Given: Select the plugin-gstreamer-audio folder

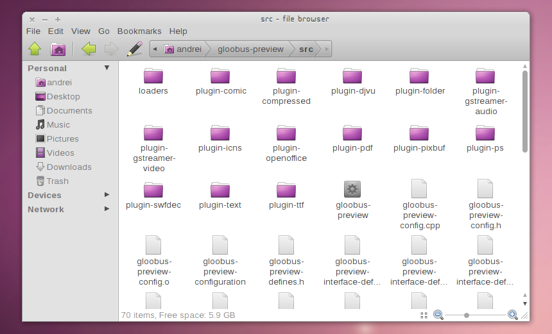Looking at the screenshot, I should pos(486,92).
